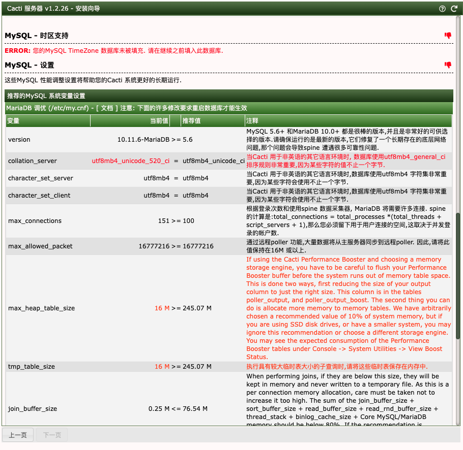Click the character_set_server variable name

pyautogui.click(x=41, y=178)
